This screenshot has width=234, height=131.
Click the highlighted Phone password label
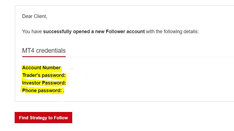[42, 91]
